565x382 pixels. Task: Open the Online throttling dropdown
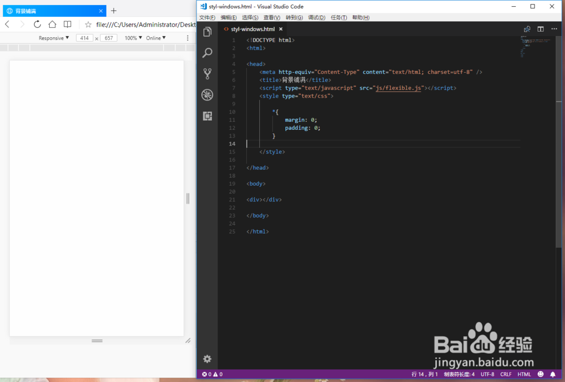click(x=156, y=38)
